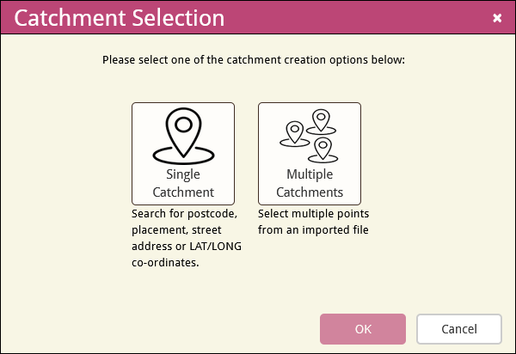Click the leftmost pin in the Multiple Catchments icon

point(294,132)
